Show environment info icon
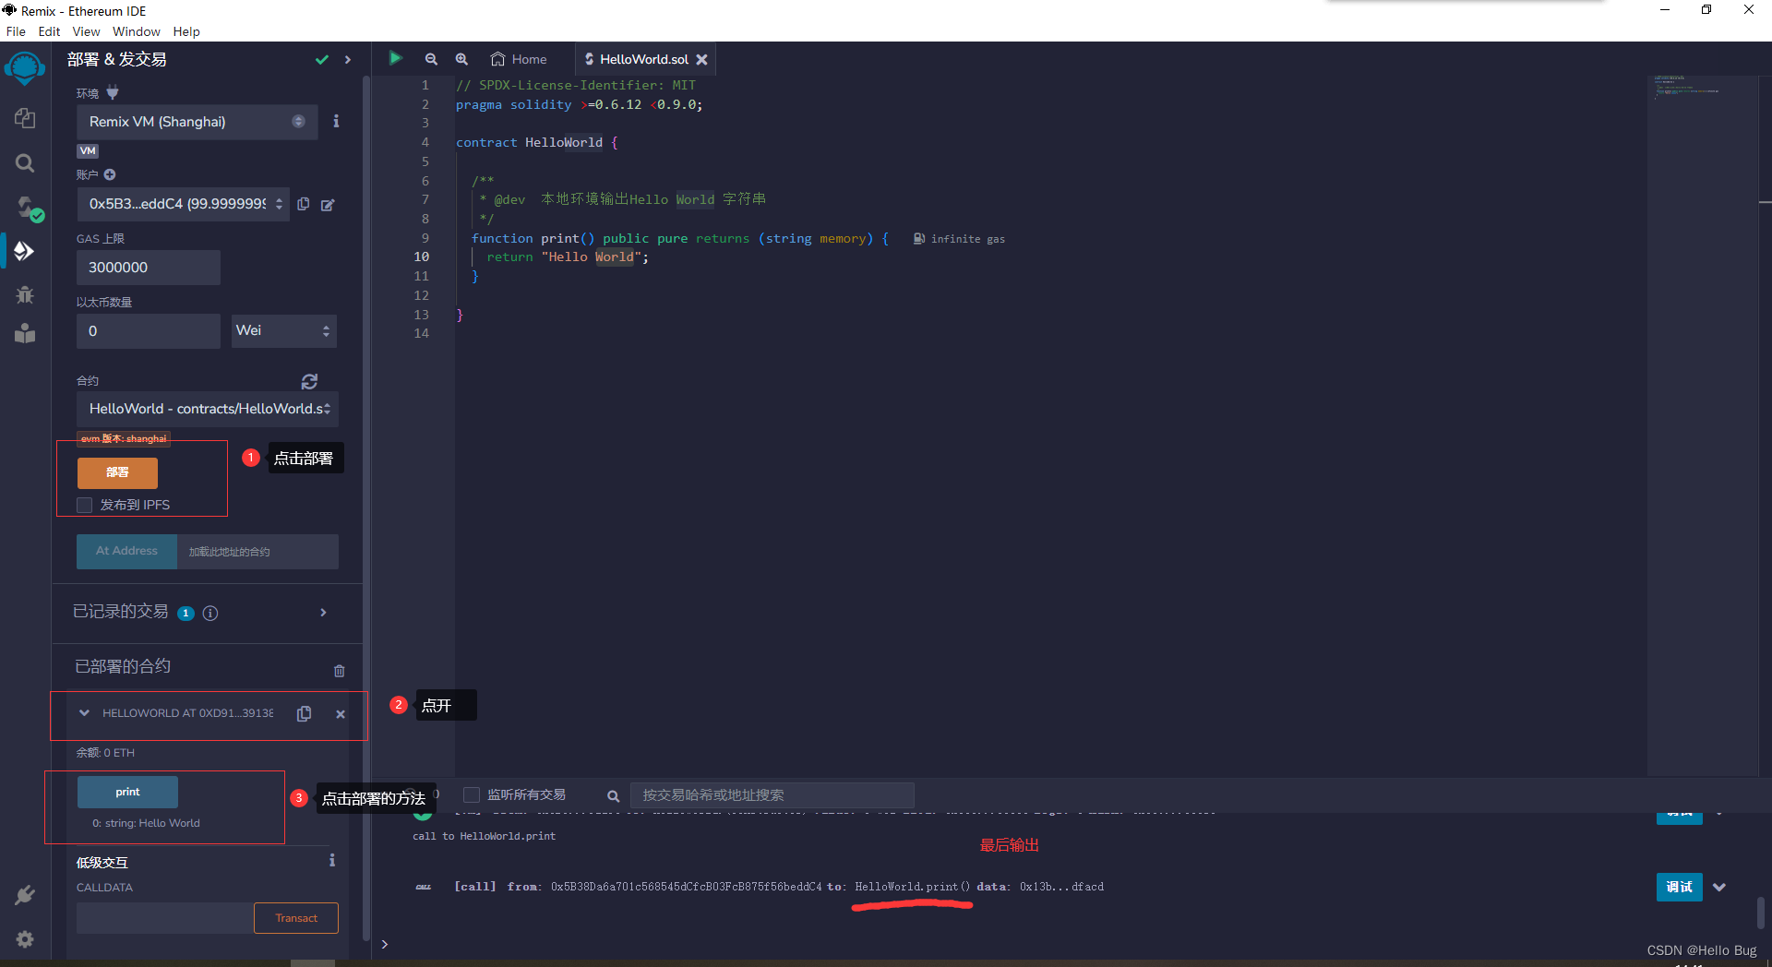 tap(336, 121)
